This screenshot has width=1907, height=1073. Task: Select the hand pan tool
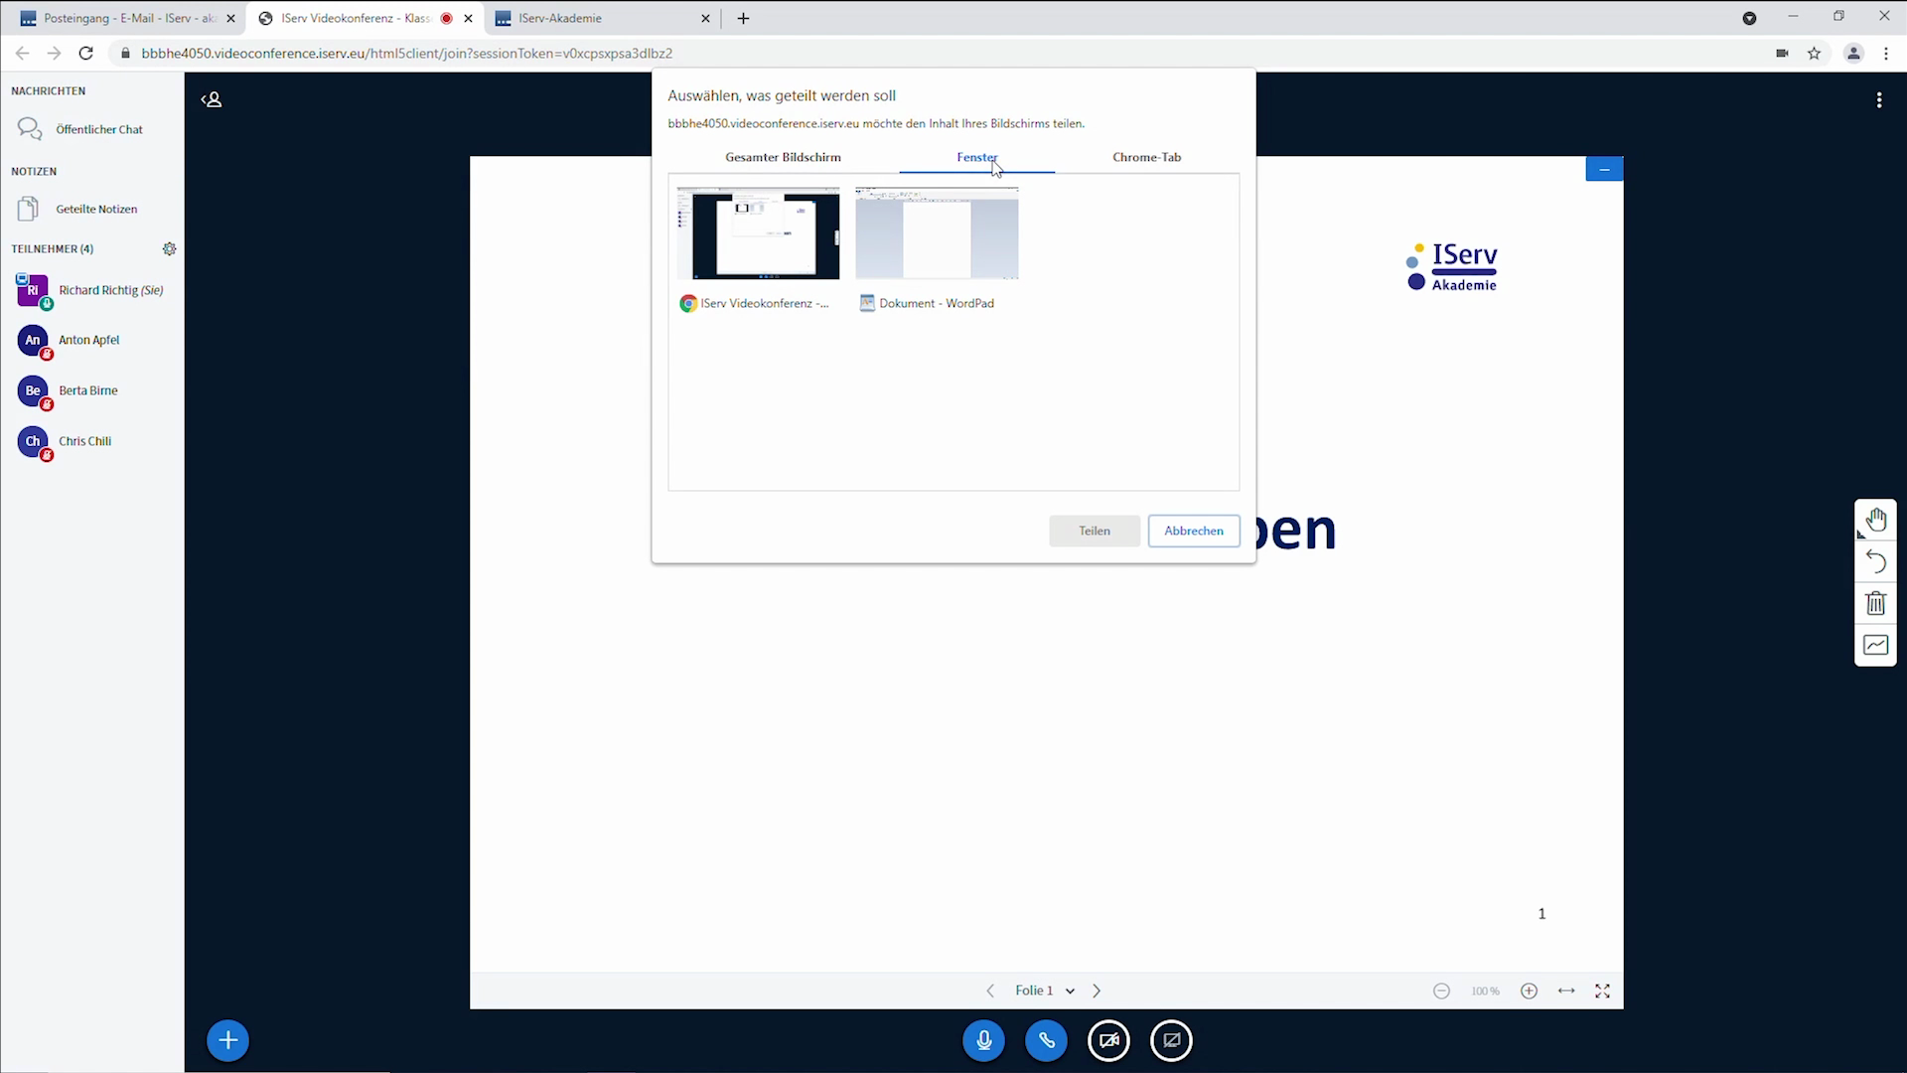click(1875, 520)
